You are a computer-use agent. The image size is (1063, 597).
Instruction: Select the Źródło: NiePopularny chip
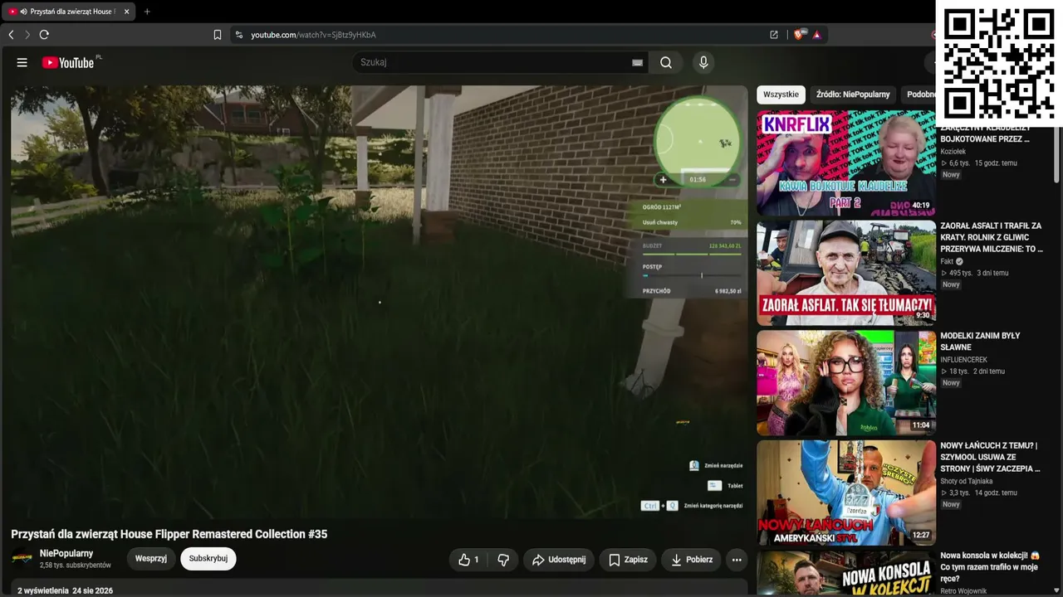(x=853, y=95)
